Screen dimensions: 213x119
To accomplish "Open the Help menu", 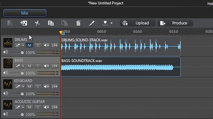I will (210, 4).
